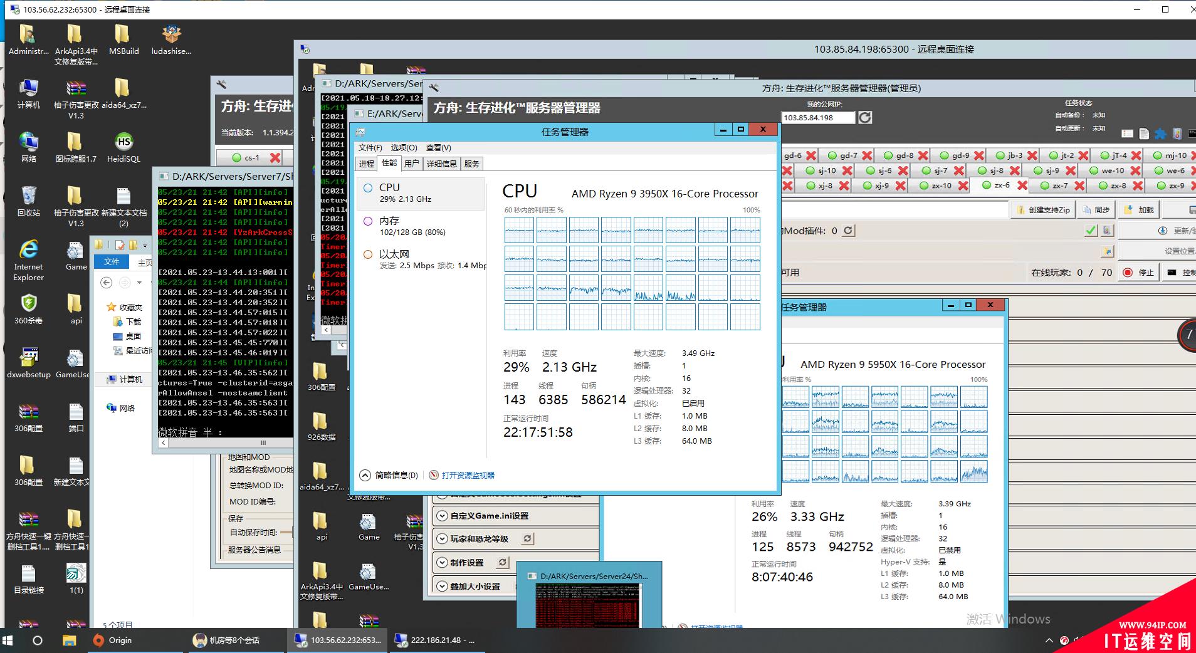
Task: Click the refresh icon beside 玩家和恐龙等级
Action: click(x=528, y=539)
